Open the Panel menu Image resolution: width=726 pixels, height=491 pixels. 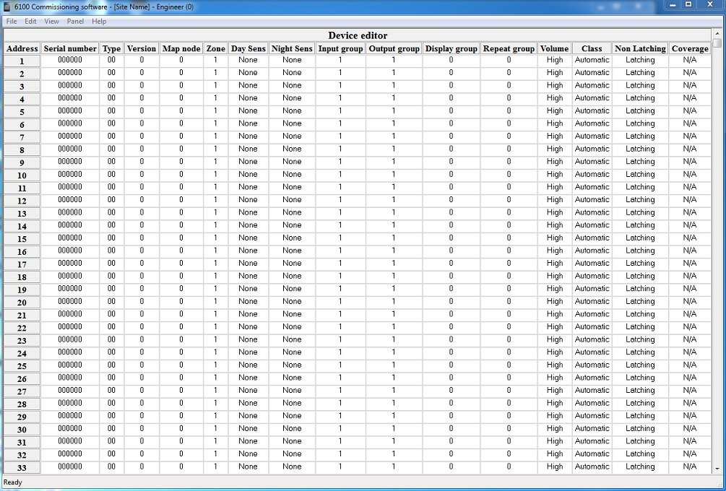tap(75, 21)
